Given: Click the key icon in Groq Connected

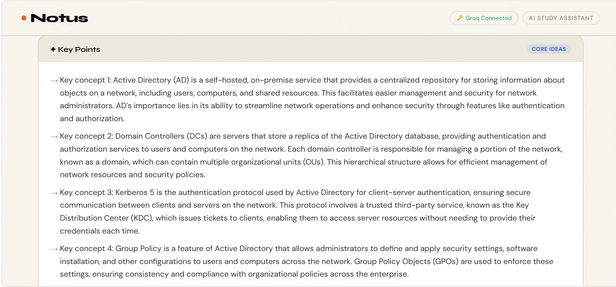Looking at the screenshot, I should (460, 18).
